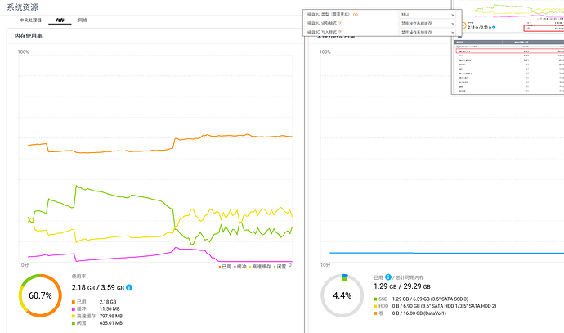Viewport: 564px width, 333px height.
Task: Switch to the 中央处理器 tab
Action: 30,19
